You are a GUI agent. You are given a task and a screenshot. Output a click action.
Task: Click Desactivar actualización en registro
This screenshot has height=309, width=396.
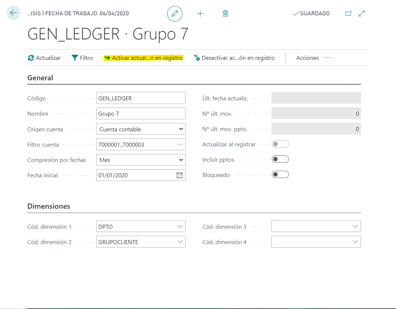point(234,58)
